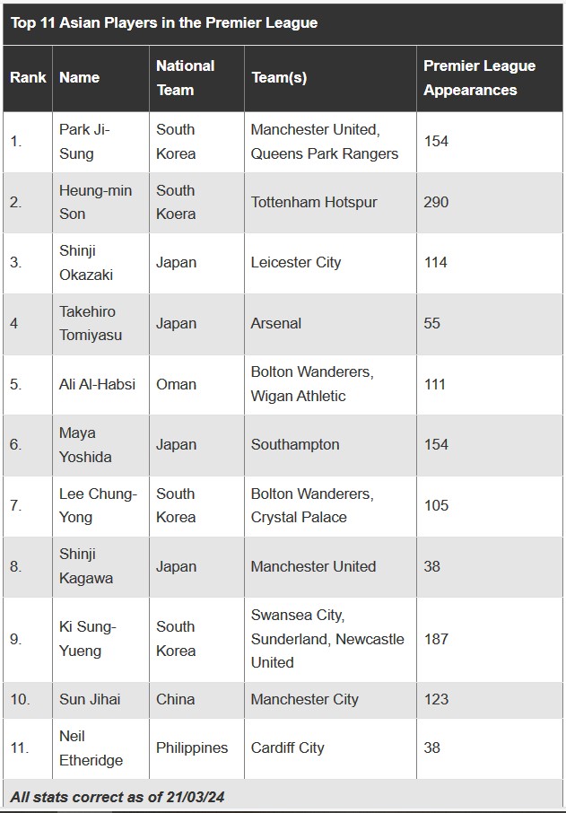Click the Team(s) column header

[x=279, y=78]
